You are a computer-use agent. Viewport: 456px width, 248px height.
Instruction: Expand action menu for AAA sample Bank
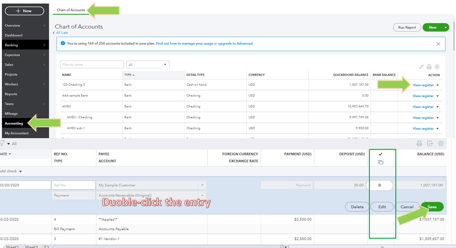pos(437,96)
